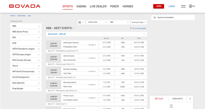Open PGA Charles Schwab in sidebar
Viewport: 205px width, 109px height.
pyautogui.click(x=26, y=60)
